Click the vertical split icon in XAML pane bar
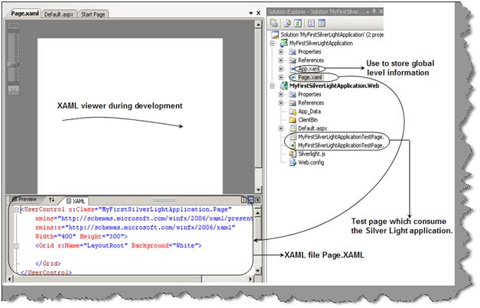Screen dimensions: 480x308 [244, 200]
